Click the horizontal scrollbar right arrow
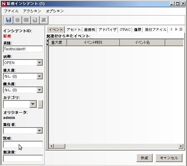187x166 pixels. [x=181, y=146]
